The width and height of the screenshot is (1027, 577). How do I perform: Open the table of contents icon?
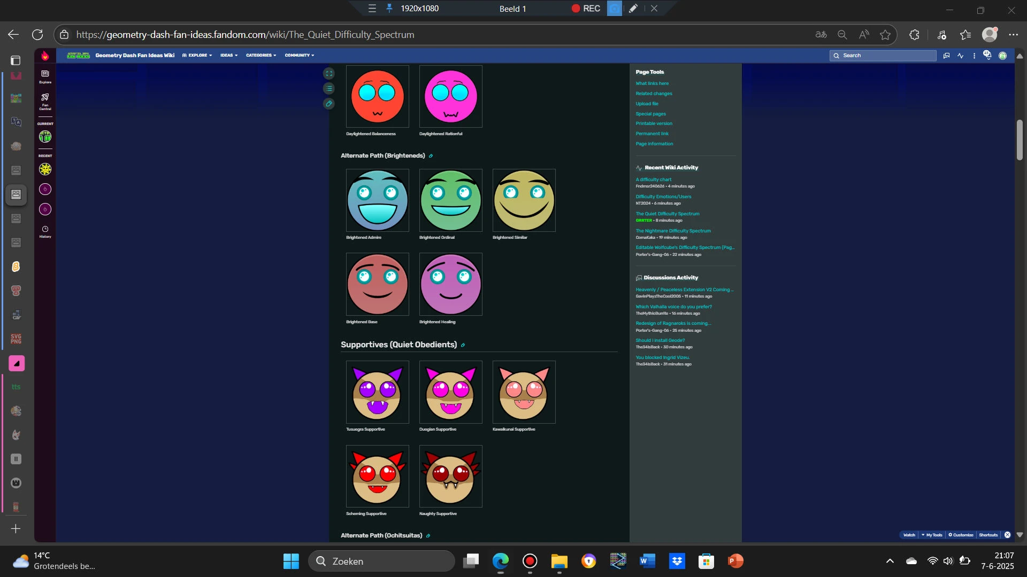(329, 89)
